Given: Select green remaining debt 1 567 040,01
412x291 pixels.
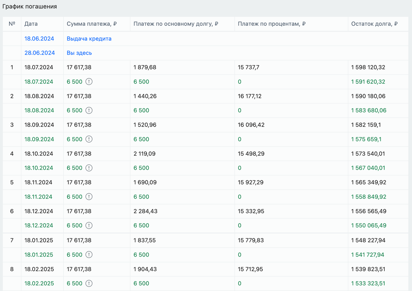Looking at the screenshot, I should tap(368, 168).
